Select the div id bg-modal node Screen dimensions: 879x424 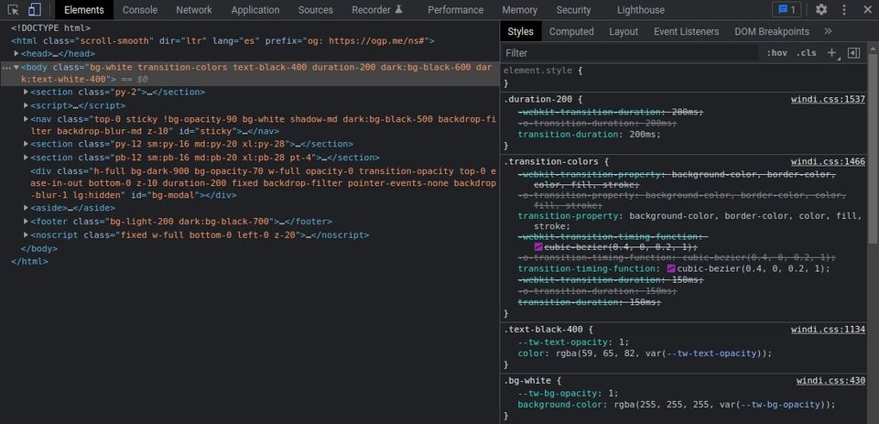(264, 183)
